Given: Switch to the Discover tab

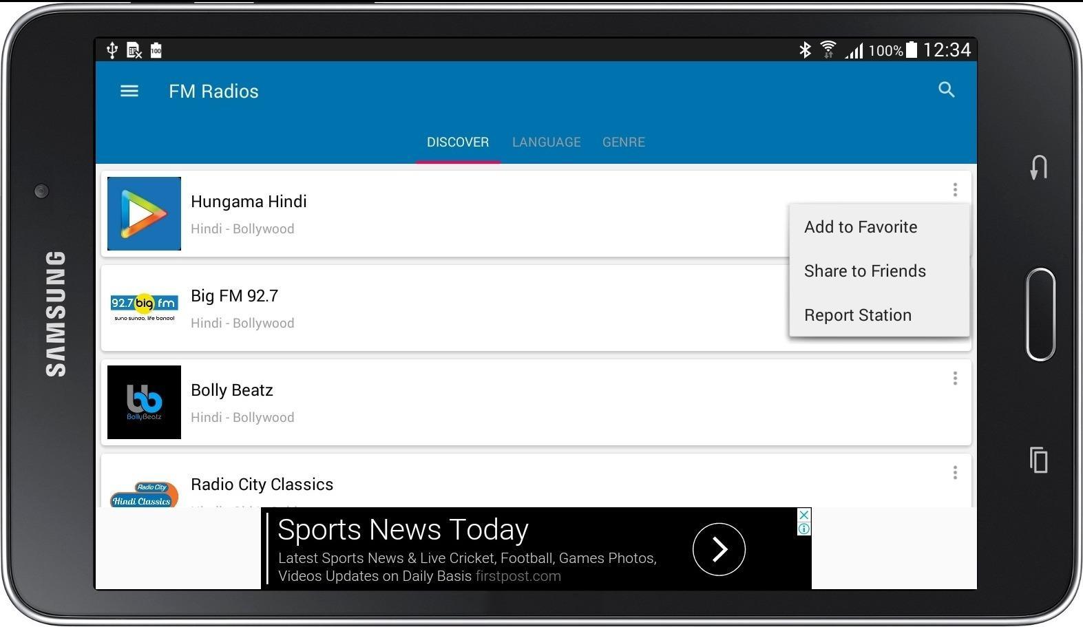Looking at the screenshot, I should click(458, 142).
